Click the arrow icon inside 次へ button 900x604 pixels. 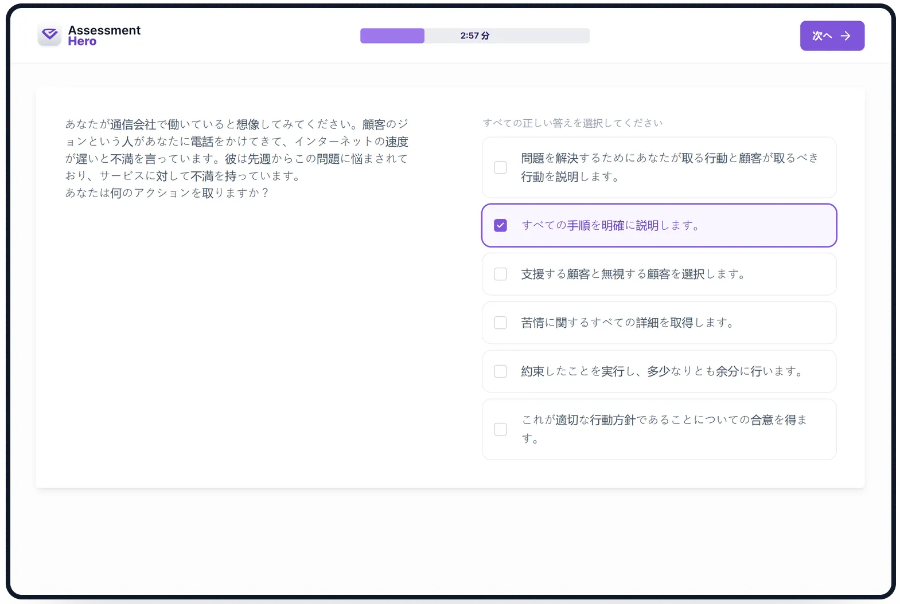tap(846, 36)
